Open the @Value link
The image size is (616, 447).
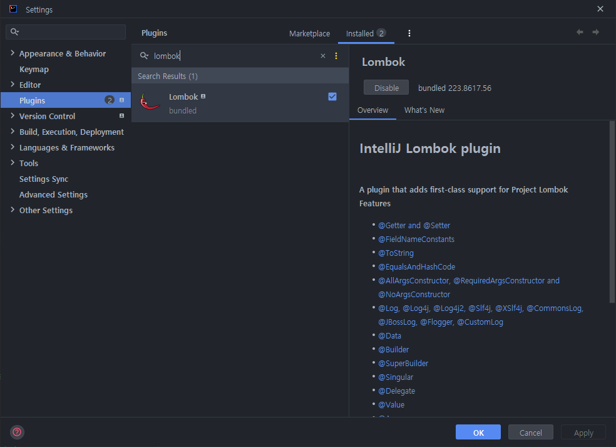pos(391,404)
